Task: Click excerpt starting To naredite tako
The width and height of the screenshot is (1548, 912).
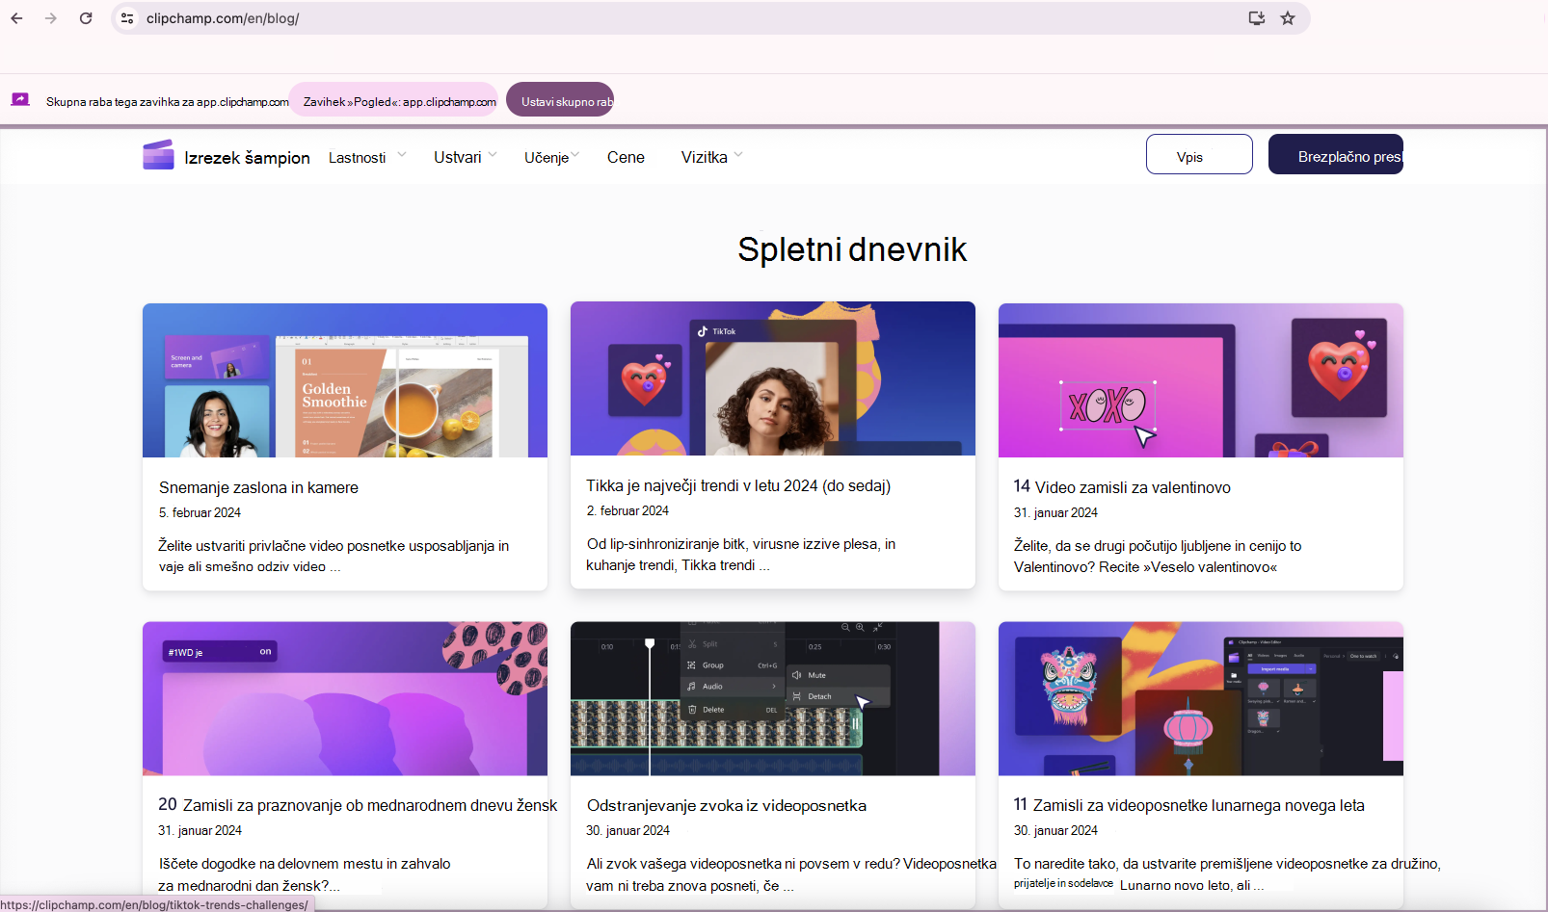Action: click(1227, 874)
